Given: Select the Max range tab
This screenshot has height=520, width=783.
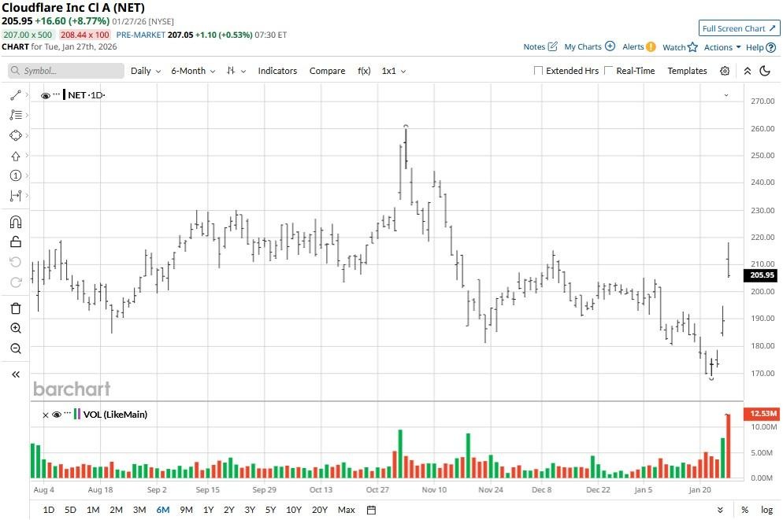Looking at the screenshot, I should (346, 510).
